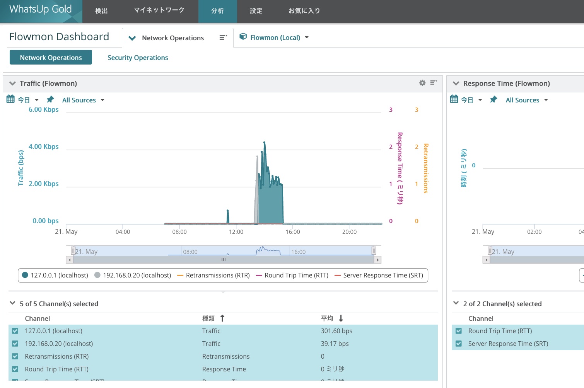The width and height of the screenshot is (584, 388).
Task: Open the dashboard view menu icon
Action: point(223,37)
